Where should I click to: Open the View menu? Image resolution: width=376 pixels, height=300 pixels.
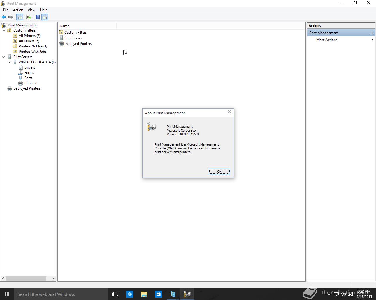coord(31,10)
